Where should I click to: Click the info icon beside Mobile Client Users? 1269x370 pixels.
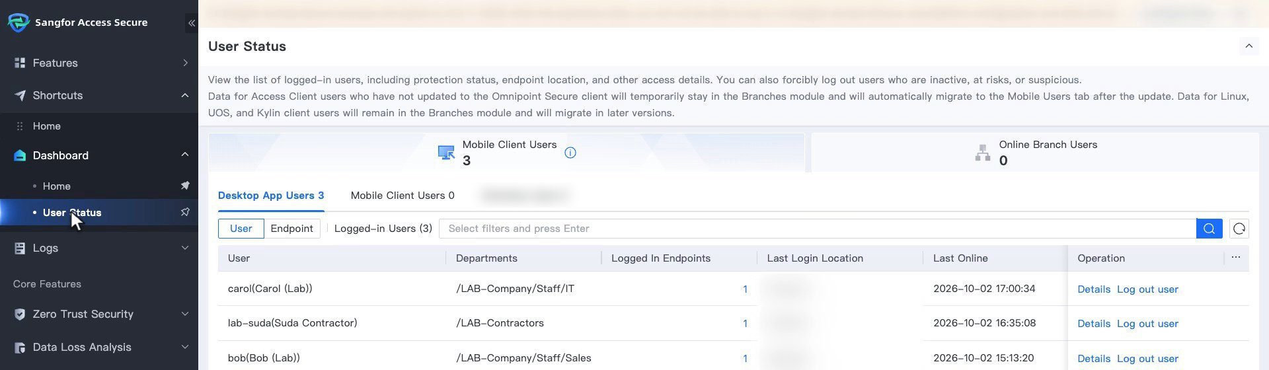[570, 153]
